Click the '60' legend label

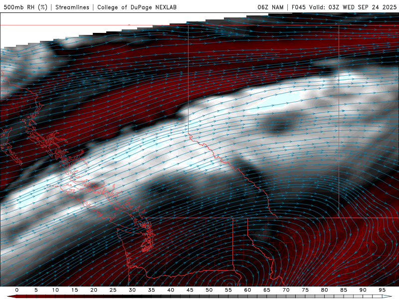(x=247, y=290)
